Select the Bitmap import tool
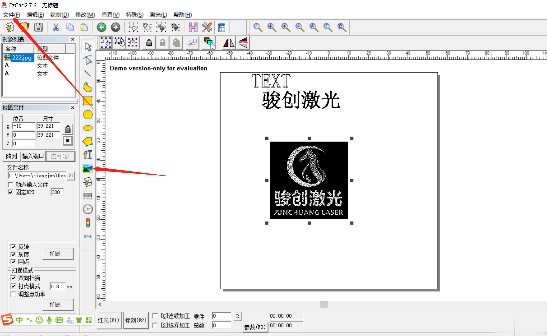 pos(88,168)
